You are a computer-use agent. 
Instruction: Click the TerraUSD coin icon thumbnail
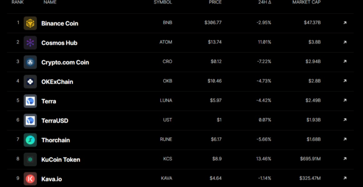(x=30, y=121)
